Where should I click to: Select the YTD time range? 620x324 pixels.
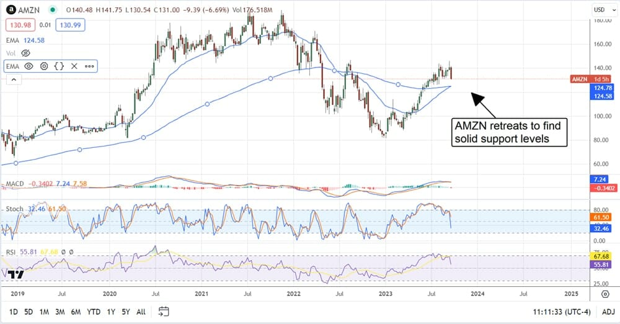(x=94, y=311)
